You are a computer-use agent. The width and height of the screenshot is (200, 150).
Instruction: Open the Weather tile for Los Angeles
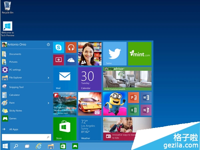[x=90, y=129]
